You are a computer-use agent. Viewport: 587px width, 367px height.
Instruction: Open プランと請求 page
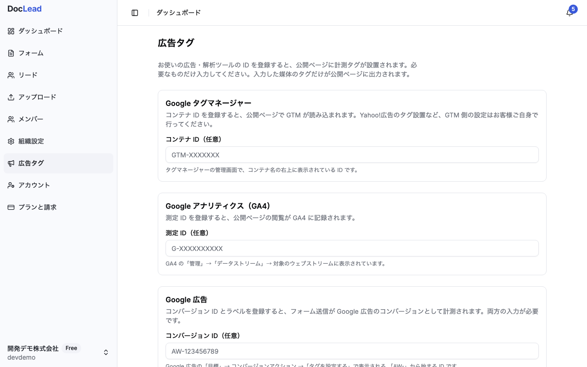point(58,207)
